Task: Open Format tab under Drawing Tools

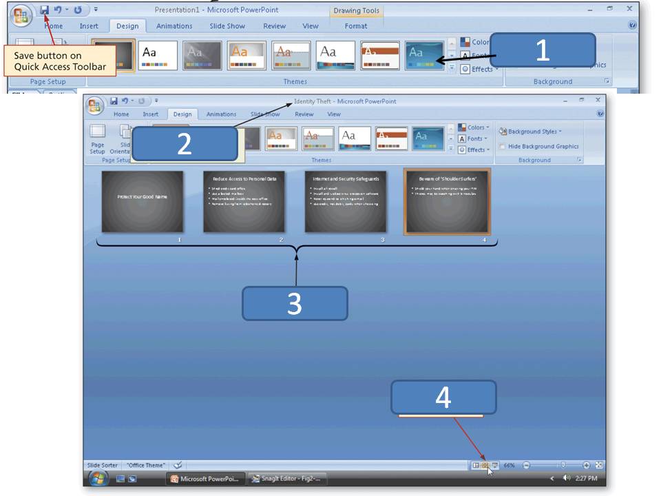Action: [356, 26]
